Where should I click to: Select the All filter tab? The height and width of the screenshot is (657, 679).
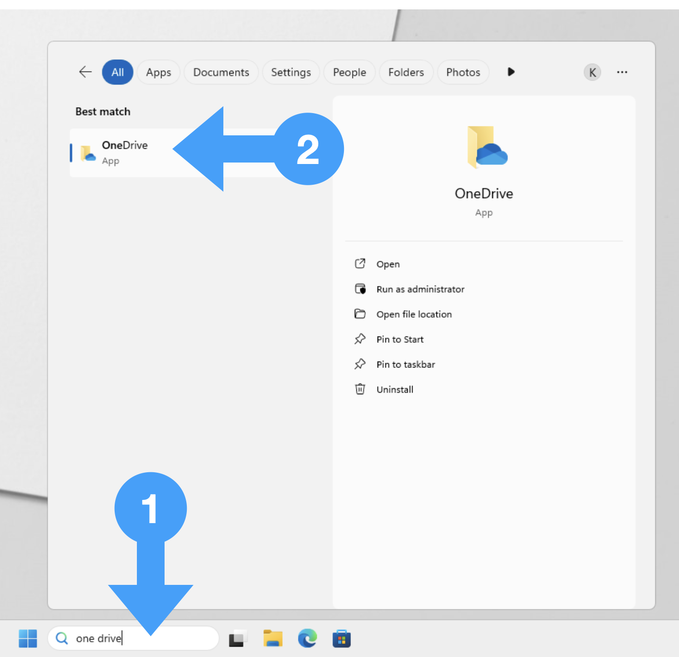coord(118,72)
